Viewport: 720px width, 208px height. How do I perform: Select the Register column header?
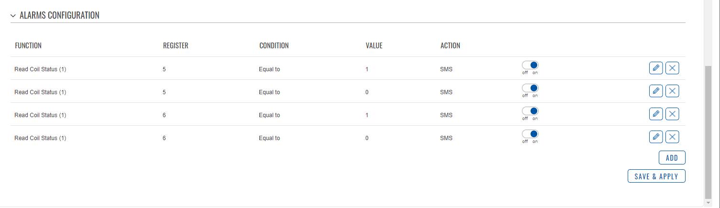(x=176, y=46)
